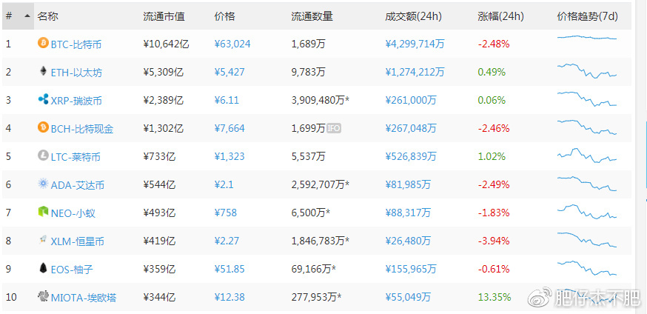The height and width of the screenshot is (314, 647).
Task: Click the NEO price ¥758
Action: pos(226,213)
